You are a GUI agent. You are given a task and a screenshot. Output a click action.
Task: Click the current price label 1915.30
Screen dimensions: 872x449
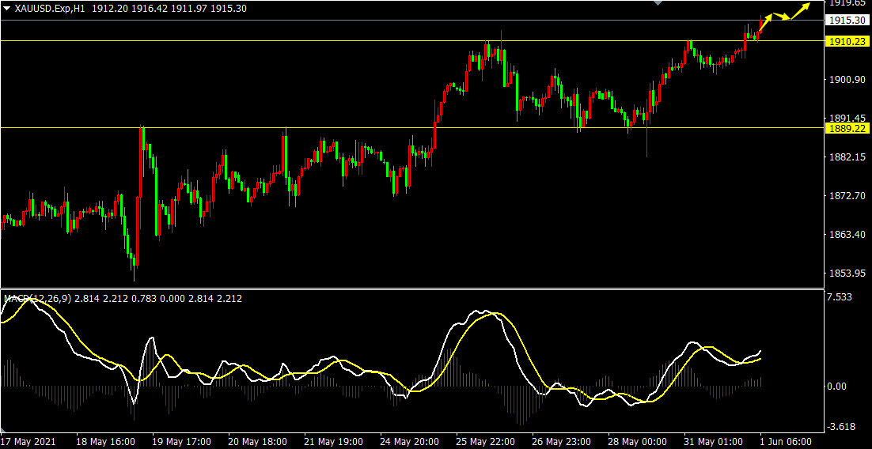[846, 21]
